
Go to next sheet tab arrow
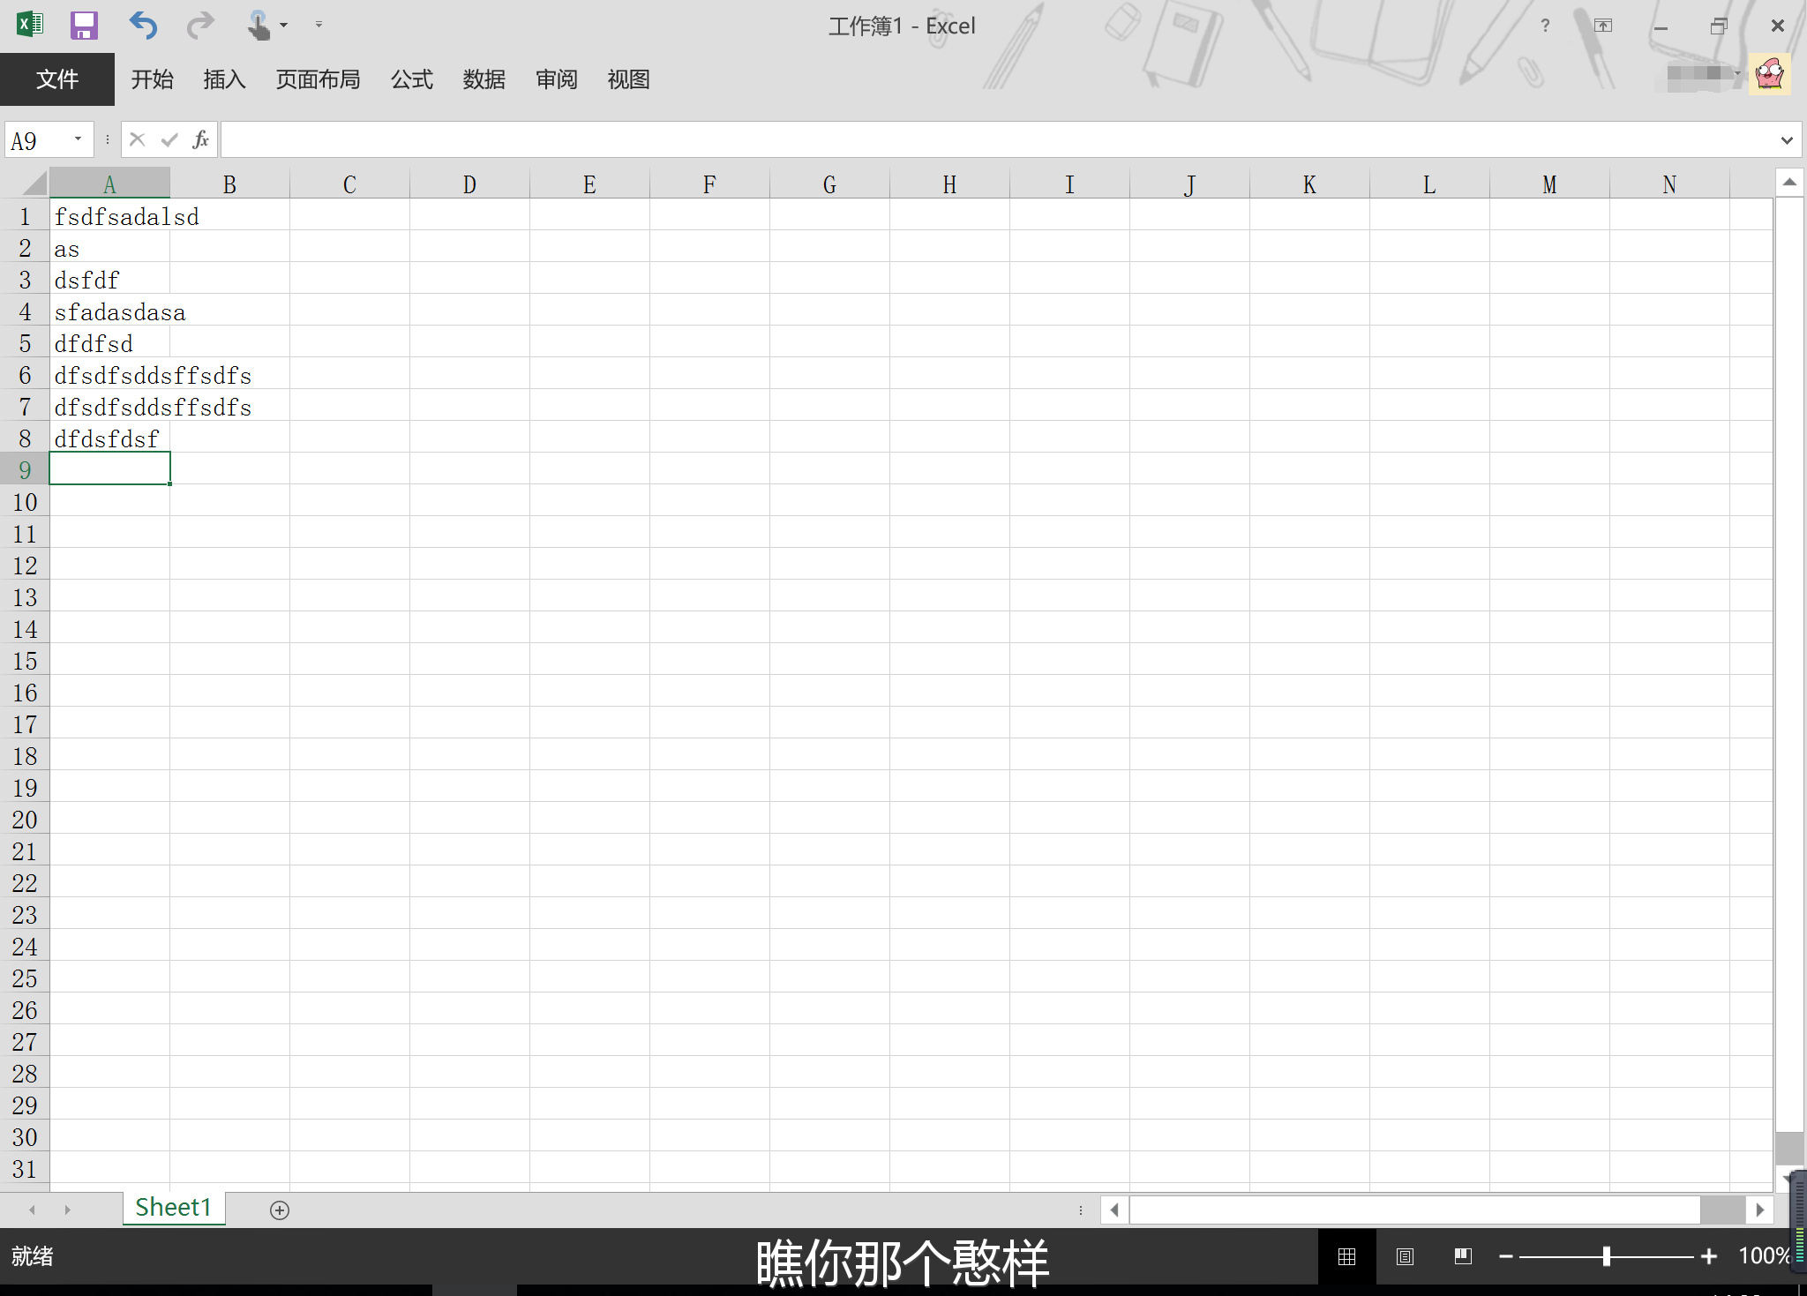click(x=67, y=1210)
